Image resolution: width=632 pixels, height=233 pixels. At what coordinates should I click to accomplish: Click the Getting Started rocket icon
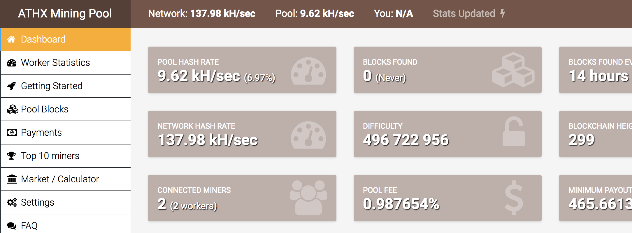[11, 86]
